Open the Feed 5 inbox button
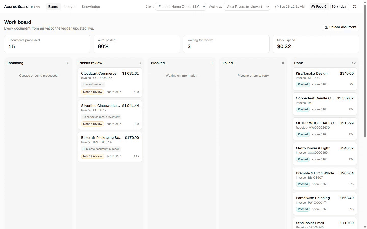367x229 pixels. 319,7
